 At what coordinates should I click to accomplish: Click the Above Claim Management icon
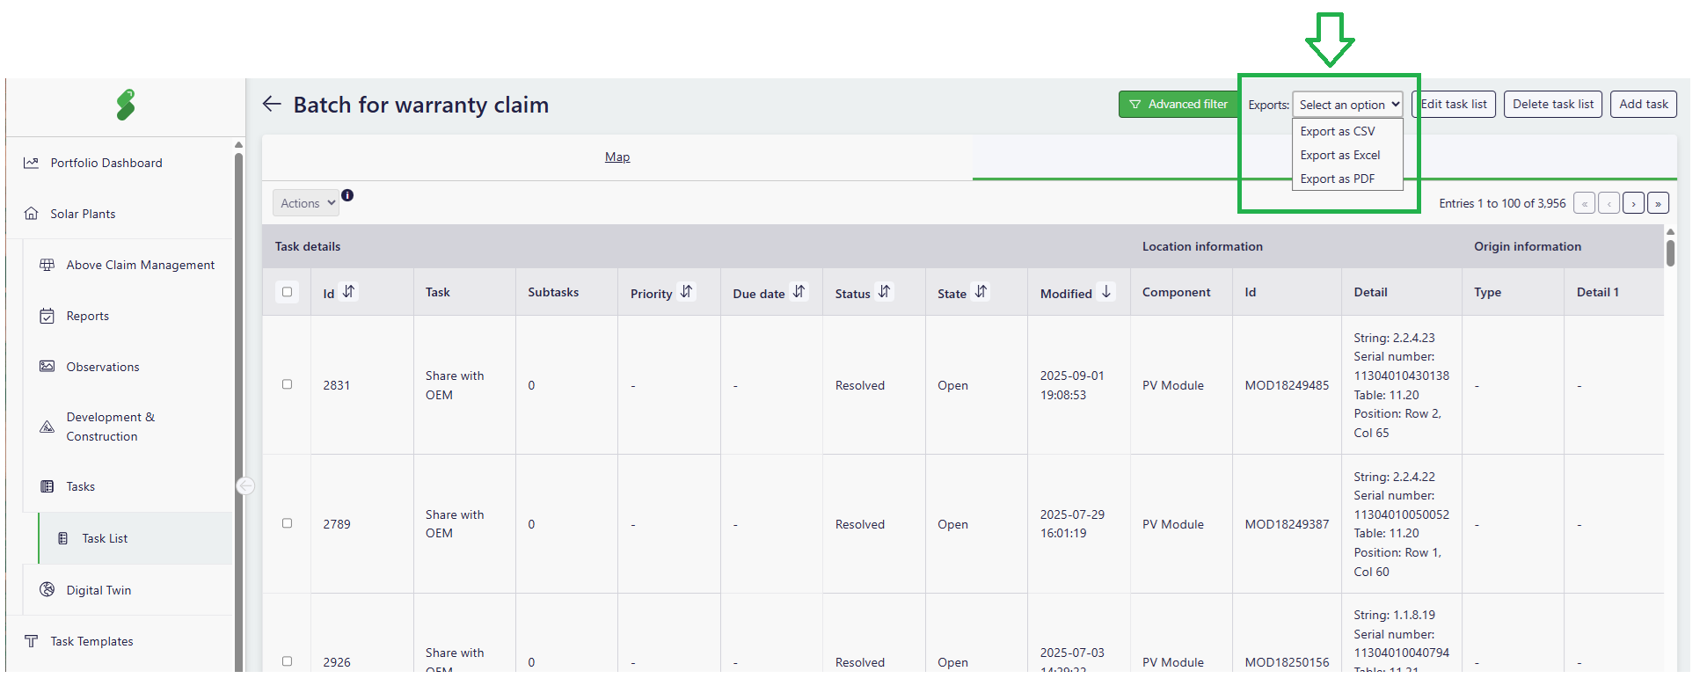pyautogui.click(x=47, y=265)
